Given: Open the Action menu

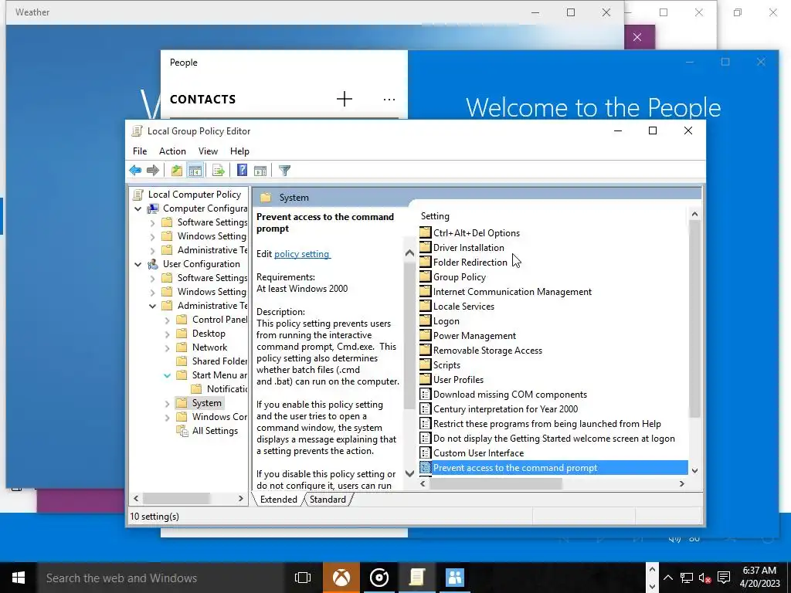Looking at the screenshot, I should 172,151.
